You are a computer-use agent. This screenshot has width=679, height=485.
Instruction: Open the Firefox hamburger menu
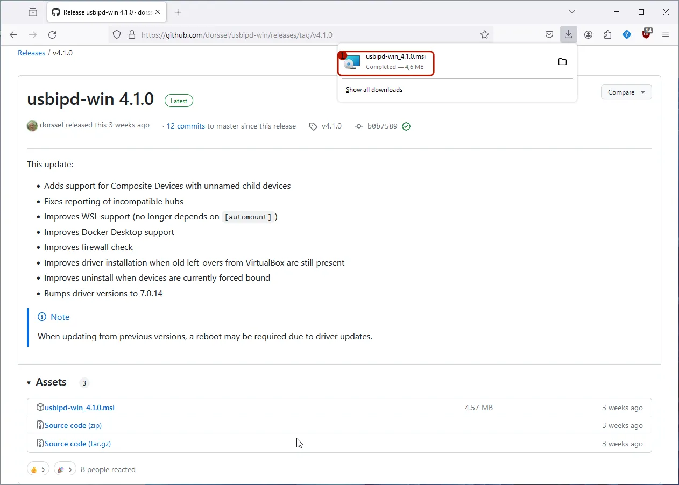pyautogui.click(x=666, y=34)
